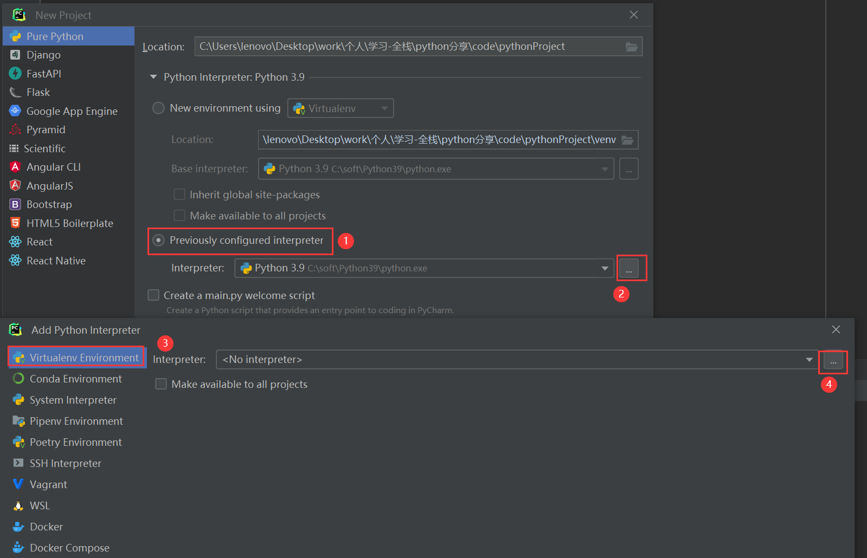Select Pipenv Environment icon

[x=18, y=421]
